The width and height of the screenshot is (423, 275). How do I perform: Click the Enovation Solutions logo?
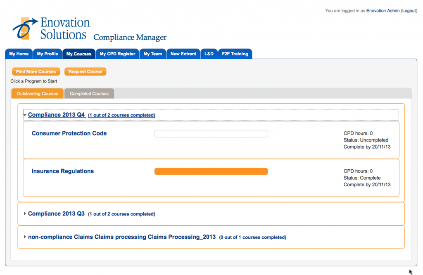point(51,28)
